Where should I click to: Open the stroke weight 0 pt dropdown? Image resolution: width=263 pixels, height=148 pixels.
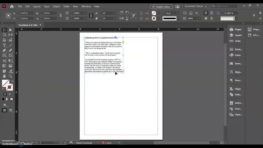(178, 13)
